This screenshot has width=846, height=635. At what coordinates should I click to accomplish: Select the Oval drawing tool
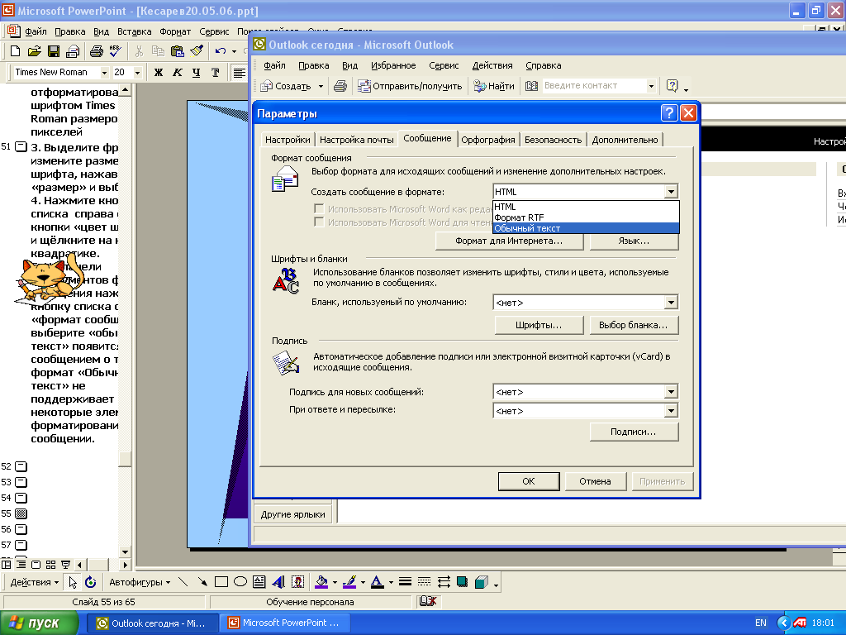tap(240, 581)
